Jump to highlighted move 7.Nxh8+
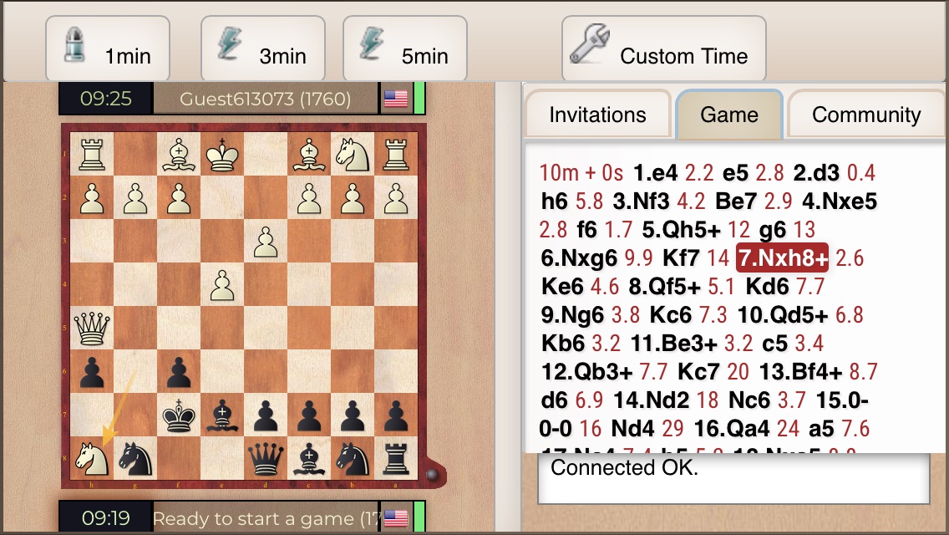949x535 pixels. click(782, 258)
